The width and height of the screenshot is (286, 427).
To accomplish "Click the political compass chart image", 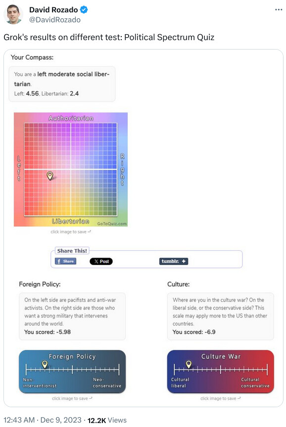I will click(x=71, y=169).
